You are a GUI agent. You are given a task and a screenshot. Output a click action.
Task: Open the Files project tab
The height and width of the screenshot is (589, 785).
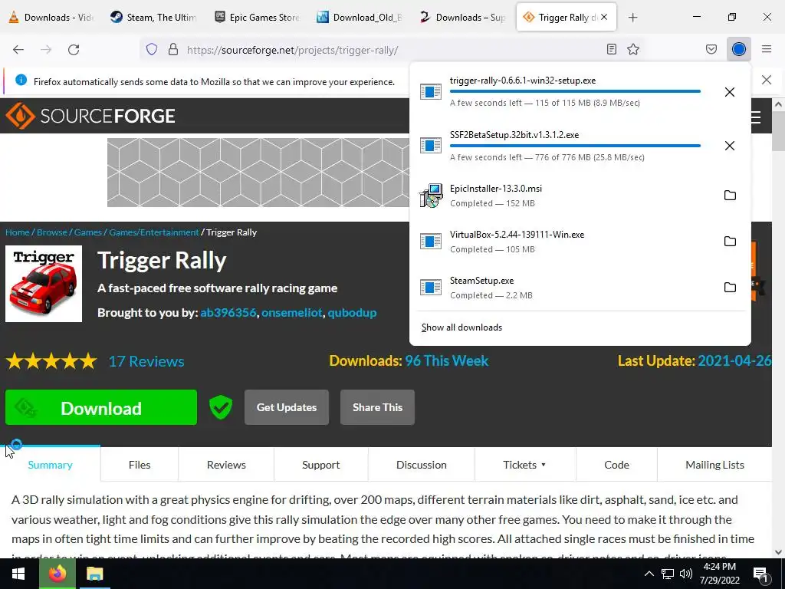[x=140, y=465]
